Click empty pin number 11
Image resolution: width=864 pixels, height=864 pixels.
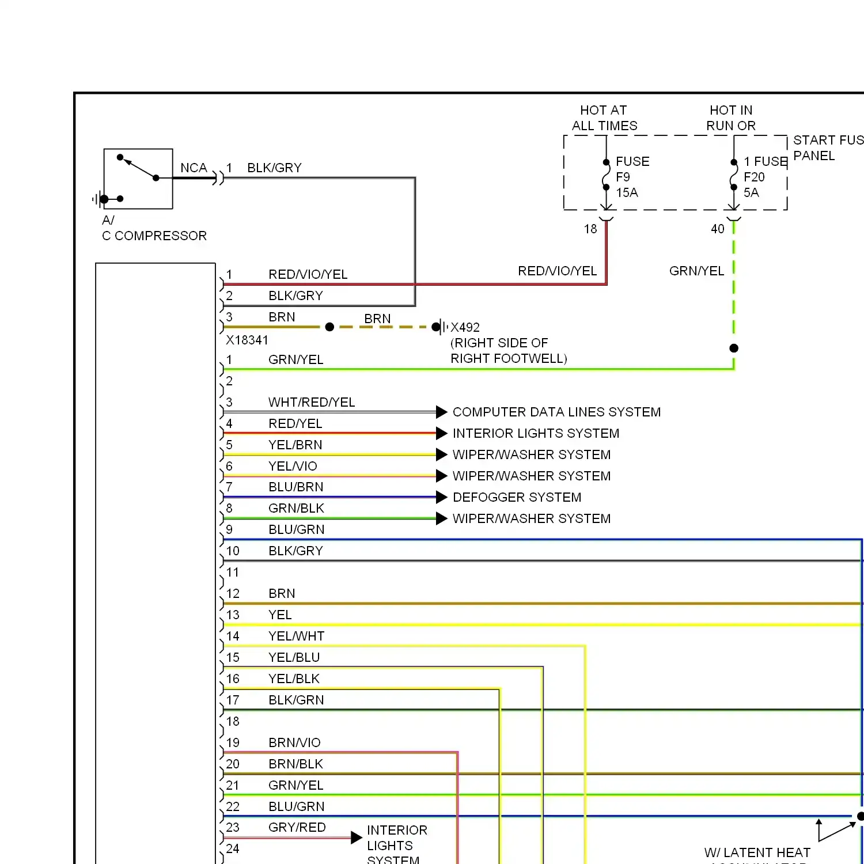click(x=232, y=572)
